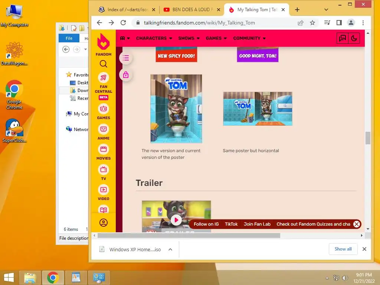Close the downloads shelf
This screenshot has width=380, height=285.
click(x=364, y=249)
